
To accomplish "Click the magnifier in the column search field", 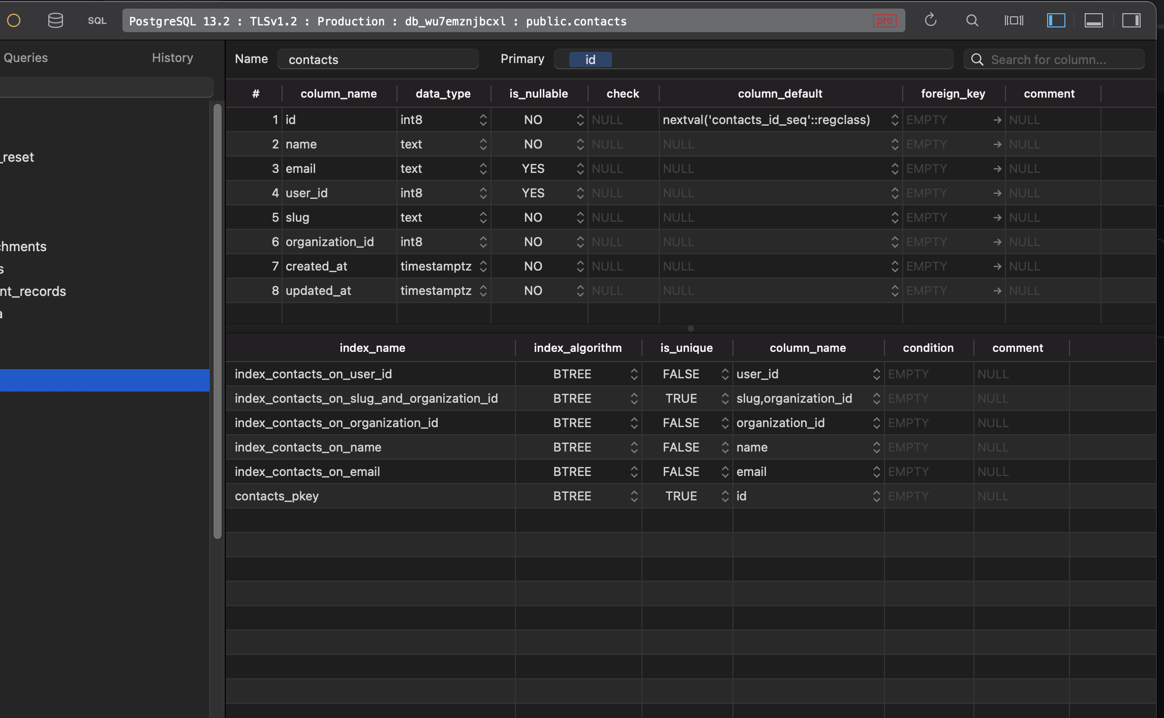I will (x=977, y=59).
